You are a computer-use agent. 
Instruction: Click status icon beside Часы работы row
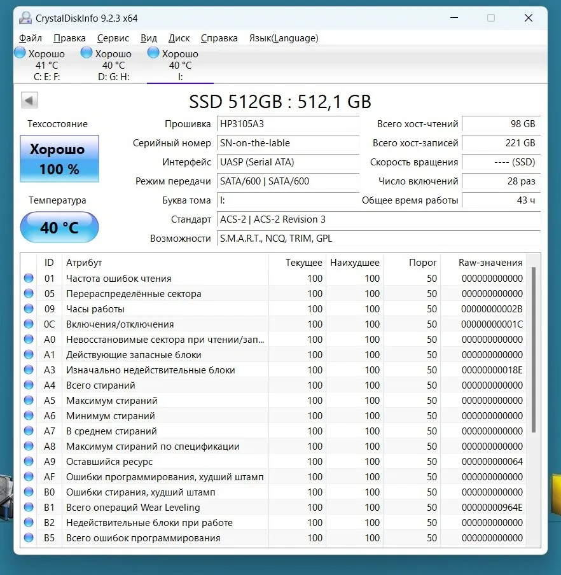pos(29,309)
